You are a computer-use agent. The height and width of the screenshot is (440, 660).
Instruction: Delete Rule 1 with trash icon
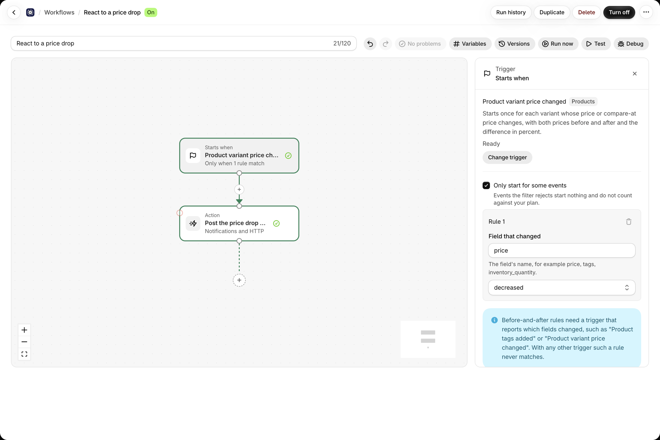click(x=629, y=222)
